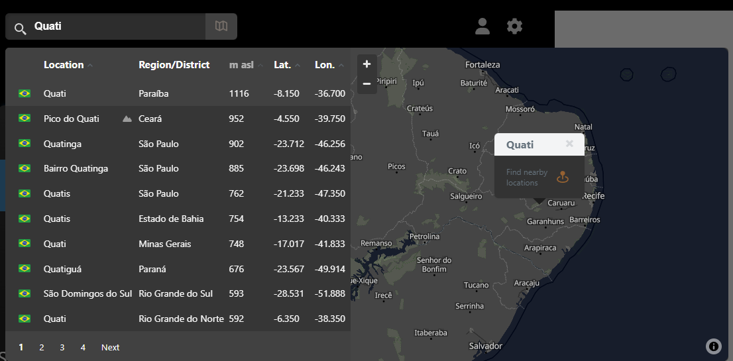Viewport: 733px width, 361px height.
Task: Sort results by Lon. column
Action: [x=329, y=65]
